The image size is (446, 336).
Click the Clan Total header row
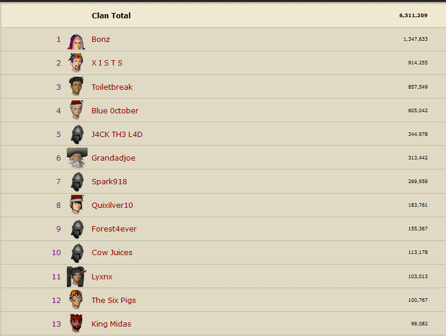pos(223,15)
